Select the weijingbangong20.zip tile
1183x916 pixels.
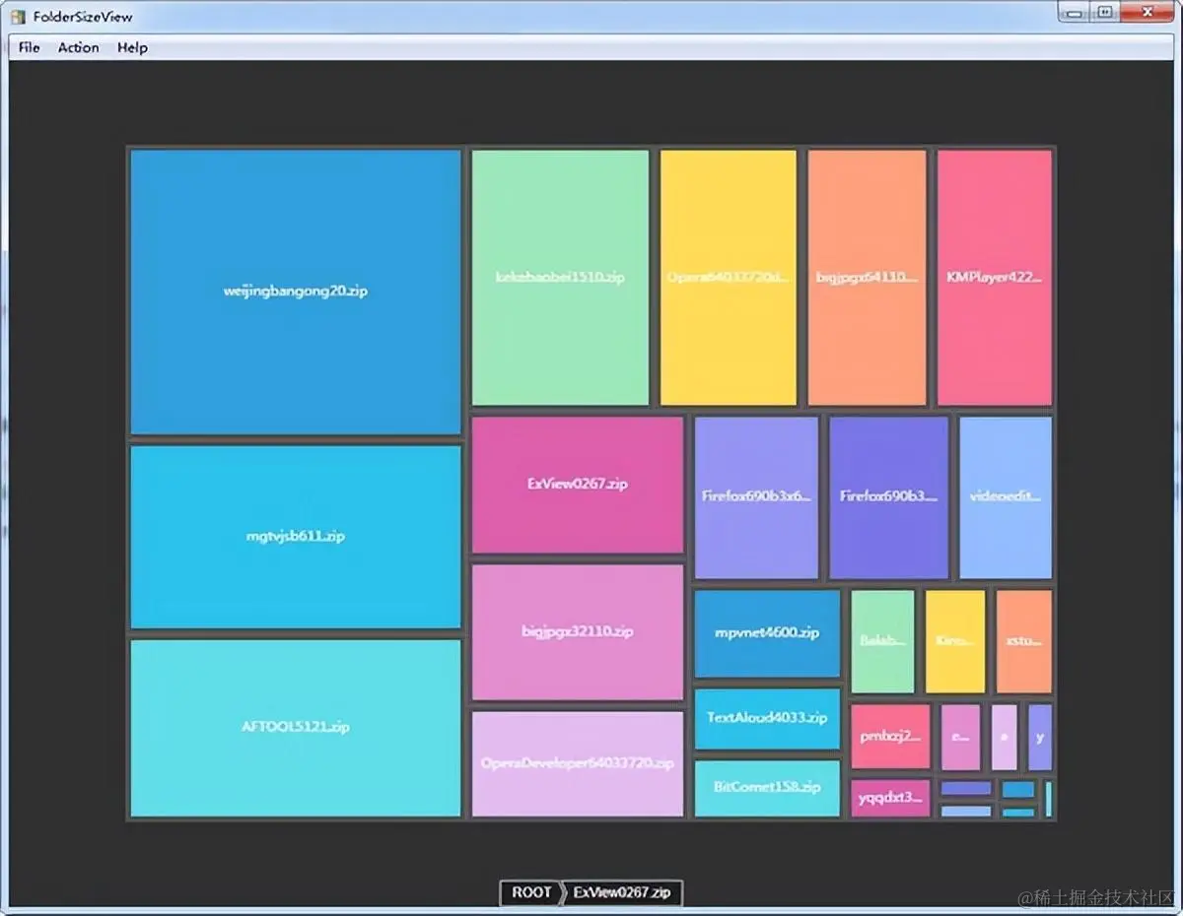coord(296,292)
